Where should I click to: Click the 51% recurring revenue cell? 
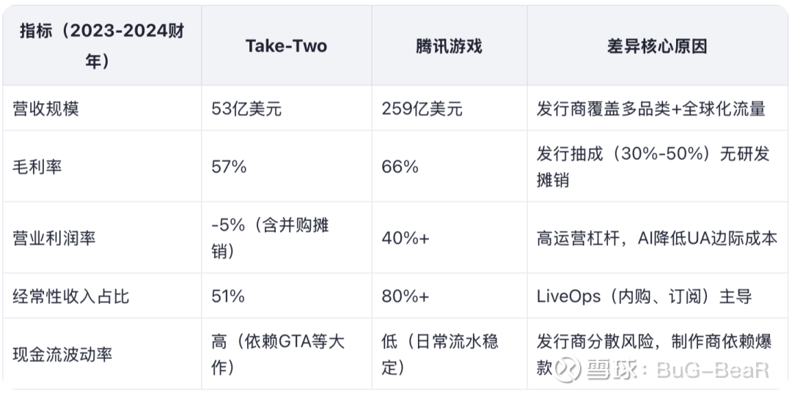click(x=228, y=296)
